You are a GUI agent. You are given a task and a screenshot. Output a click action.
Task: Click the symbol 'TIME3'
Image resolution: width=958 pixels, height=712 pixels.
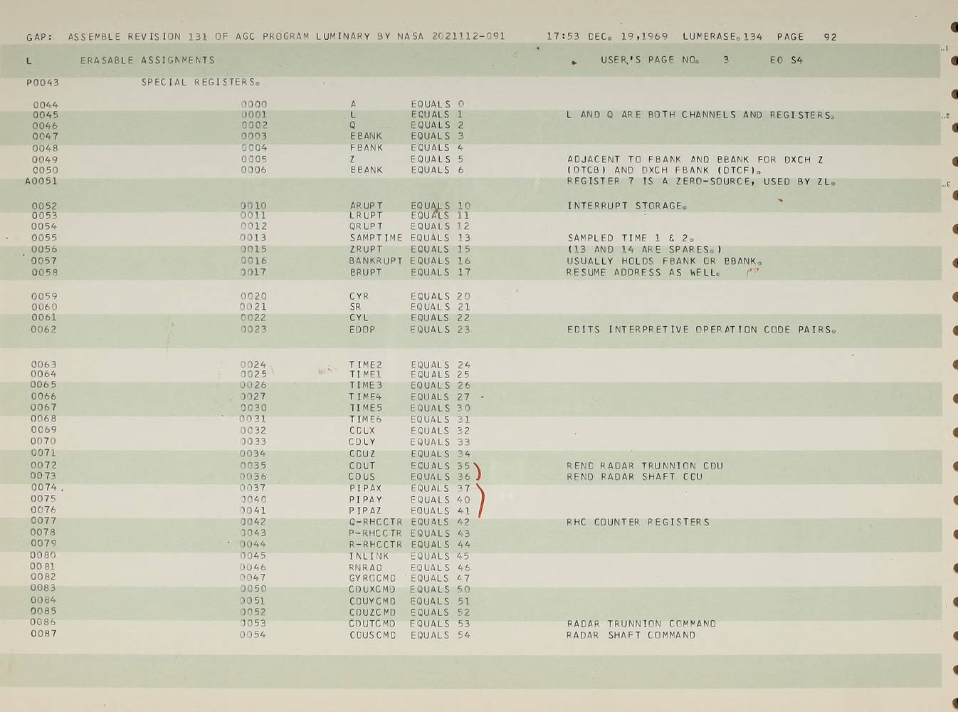[x=366, y=385]
